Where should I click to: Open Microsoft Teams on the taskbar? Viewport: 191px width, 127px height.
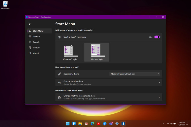tap(111, 123)
